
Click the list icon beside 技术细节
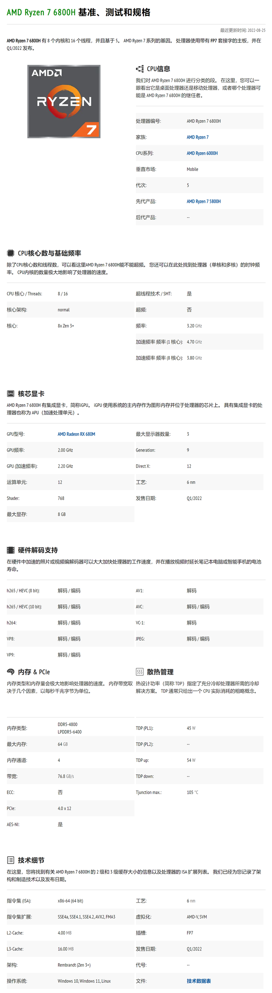tap(11, 860)
